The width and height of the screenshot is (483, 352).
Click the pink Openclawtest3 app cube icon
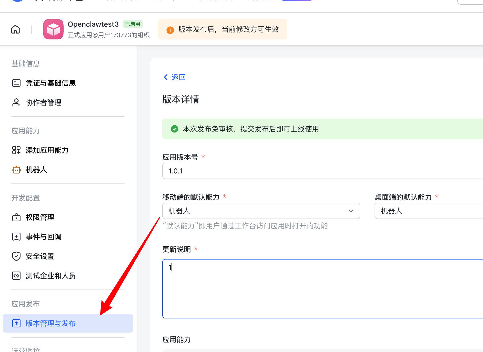tap(53, 29)
